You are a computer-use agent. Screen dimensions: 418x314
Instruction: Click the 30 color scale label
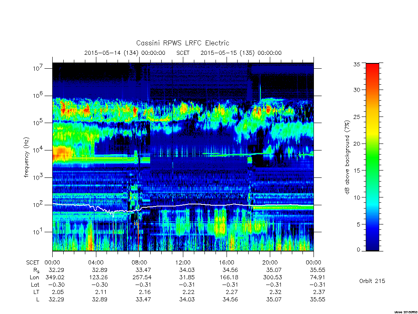coord(356,90)
